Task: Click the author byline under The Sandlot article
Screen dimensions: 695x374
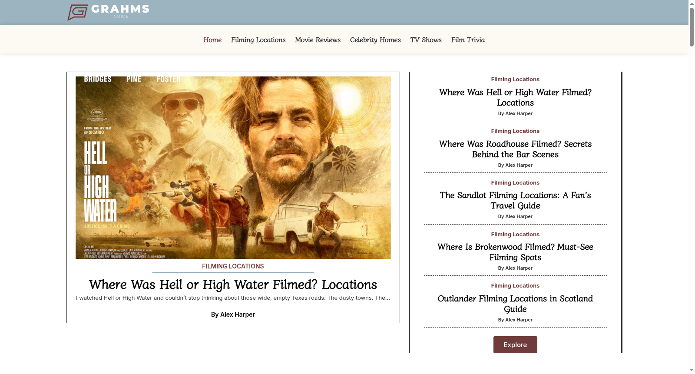Action: (515, 216)
